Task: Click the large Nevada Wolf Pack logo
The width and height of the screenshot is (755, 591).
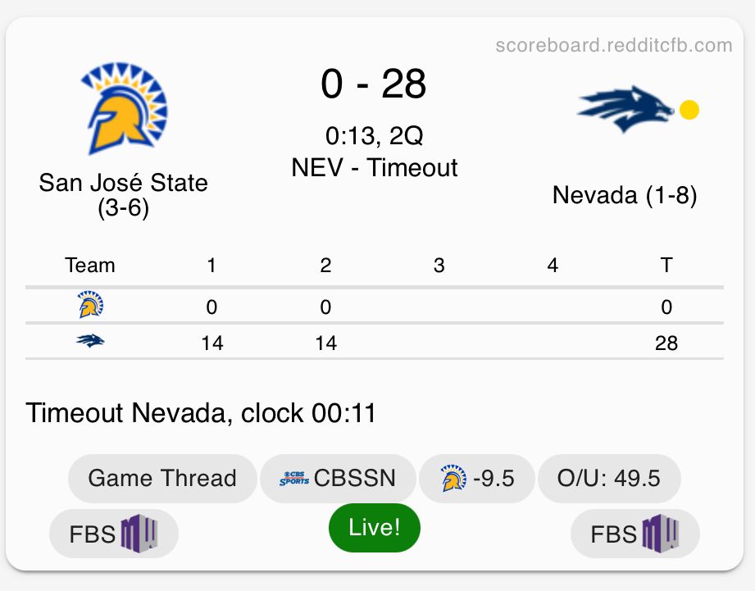Action: (x=625, y=109)
